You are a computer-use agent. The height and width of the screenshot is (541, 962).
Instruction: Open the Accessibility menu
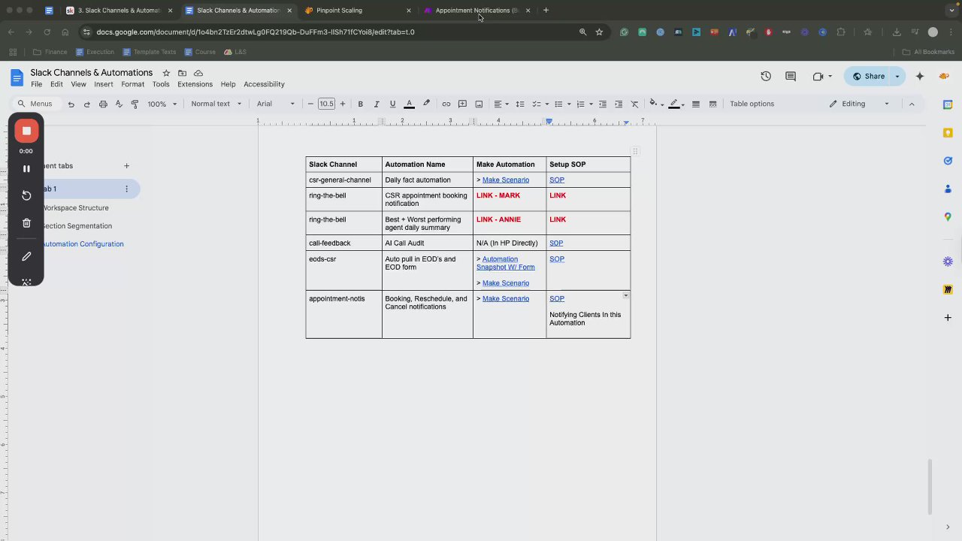[264, 84]
